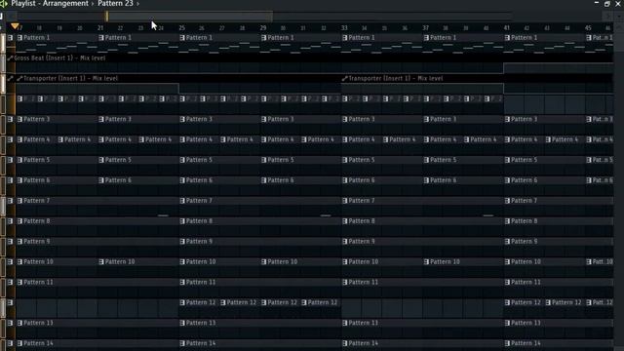Jump to bar 21 on the ruler
Viewport: 624px width, 351px height.
pyautogui.click(x=100, y=28)
